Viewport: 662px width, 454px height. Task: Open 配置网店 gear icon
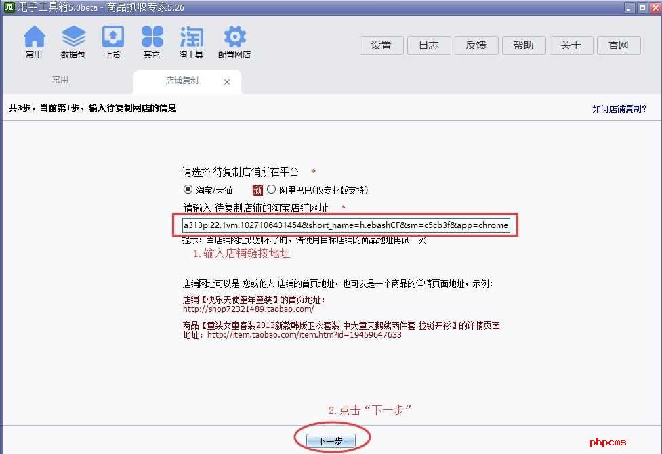(234, 42)
